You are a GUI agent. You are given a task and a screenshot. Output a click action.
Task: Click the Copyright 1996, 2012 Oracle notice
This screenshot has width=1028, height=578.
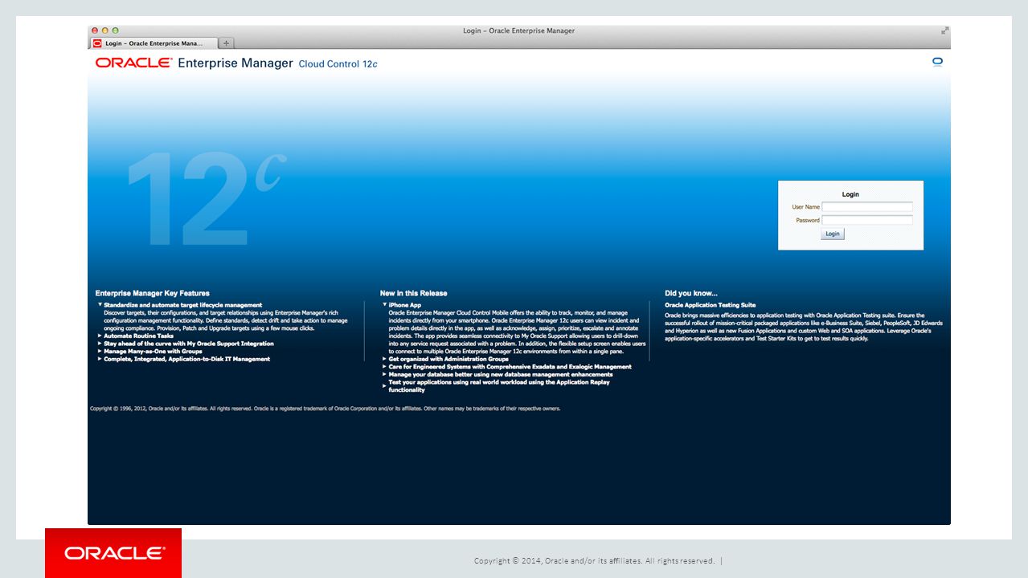click(326, 409)
